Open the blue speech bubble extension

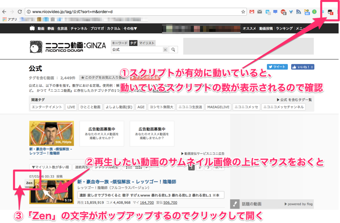click(x=275, y=12)
